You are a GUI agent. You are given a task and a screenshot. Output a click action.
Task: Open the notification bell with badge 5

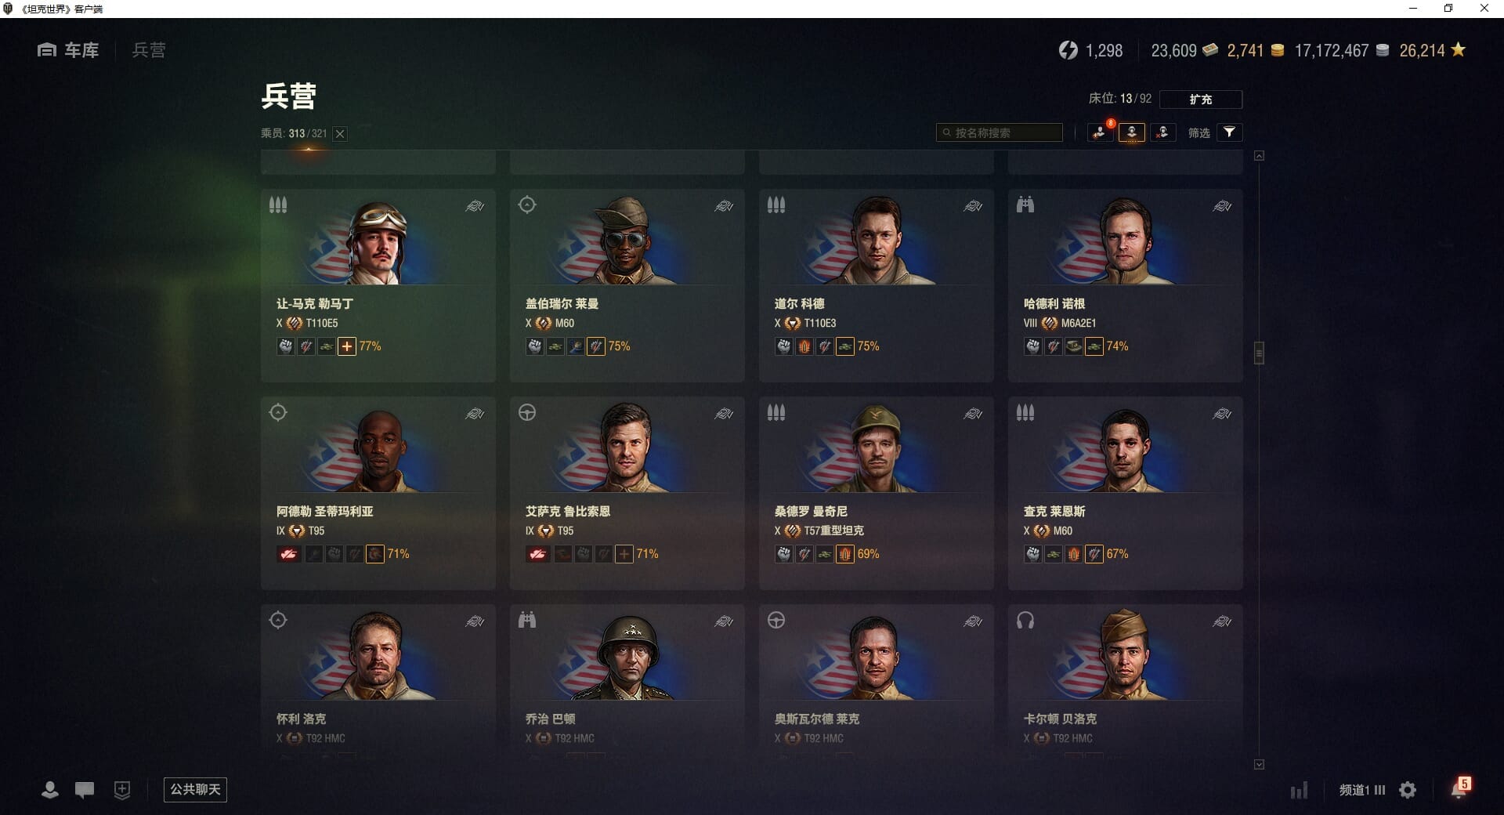point(1459,788)
